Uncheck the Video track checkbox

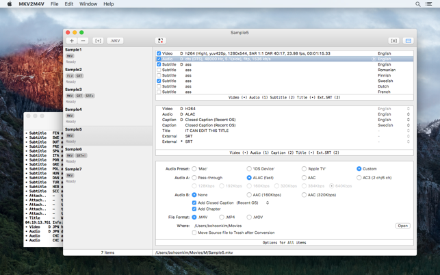159,53
